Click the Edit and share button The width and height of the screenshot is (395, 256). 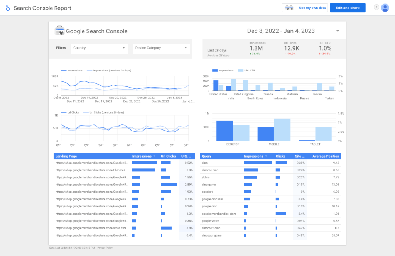pyautogui.click(x=348, y=7)
